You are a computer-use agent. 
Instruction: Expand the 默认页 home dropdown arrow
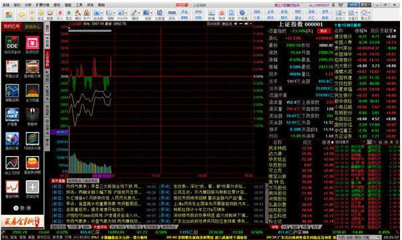(369, 13)
